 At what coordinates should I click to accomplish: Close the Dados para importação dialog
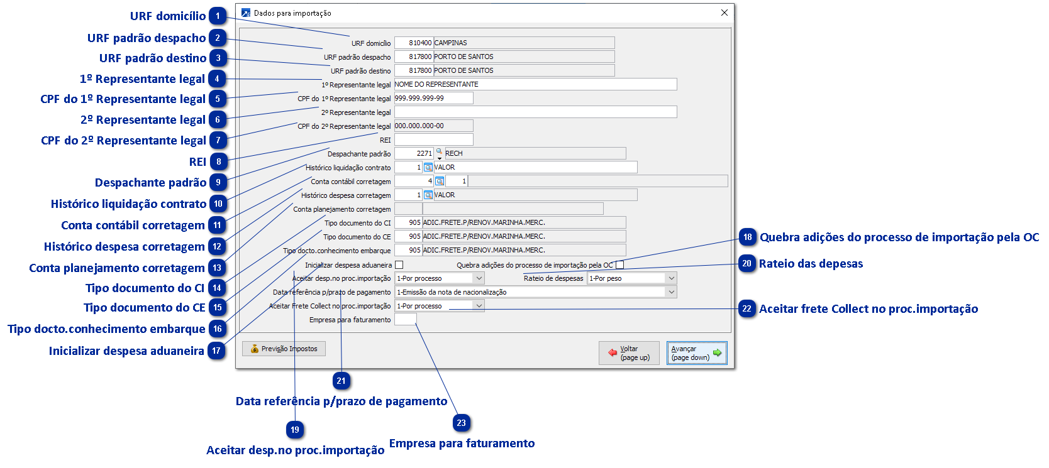(724, 13)
